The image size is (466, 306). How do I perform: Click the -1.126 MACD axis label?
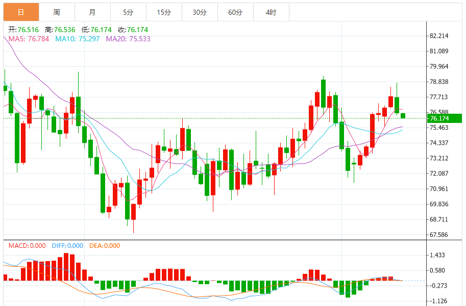point(438,301)
